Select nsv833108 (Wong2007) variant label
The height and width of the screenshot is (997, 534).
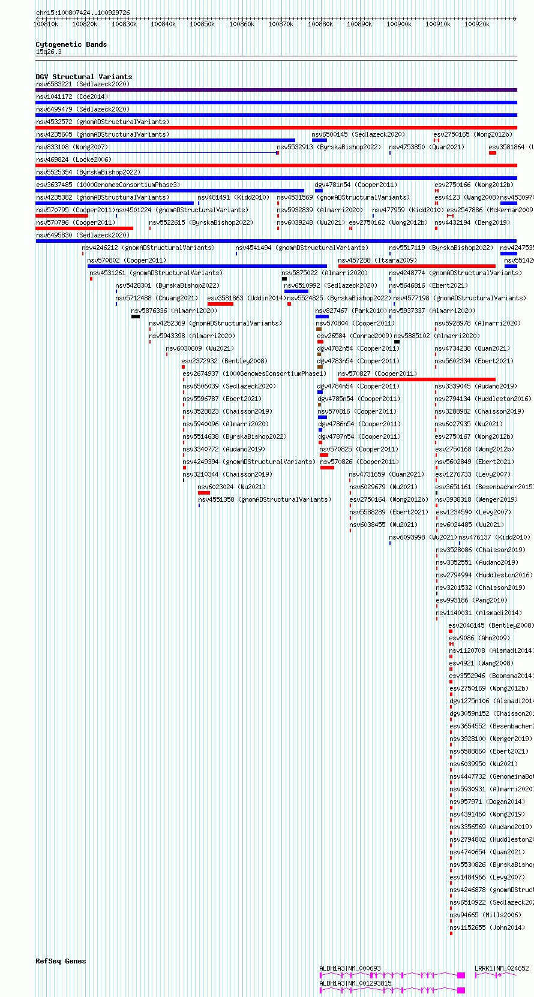[72, 147]
